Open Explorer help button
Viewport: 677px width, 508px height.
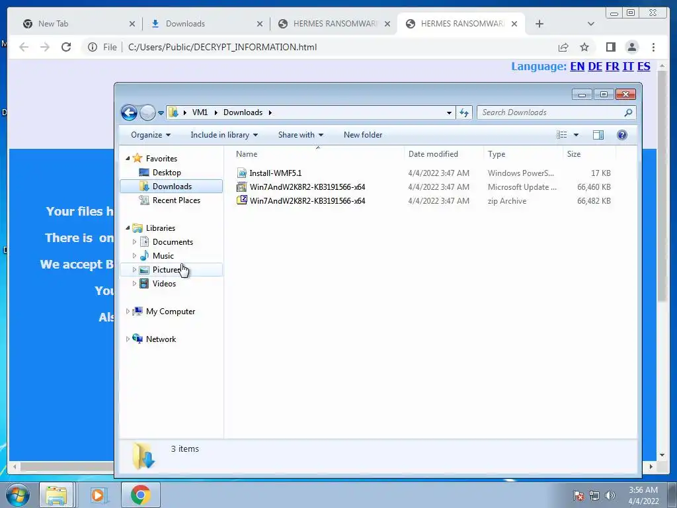pos(621,135)
